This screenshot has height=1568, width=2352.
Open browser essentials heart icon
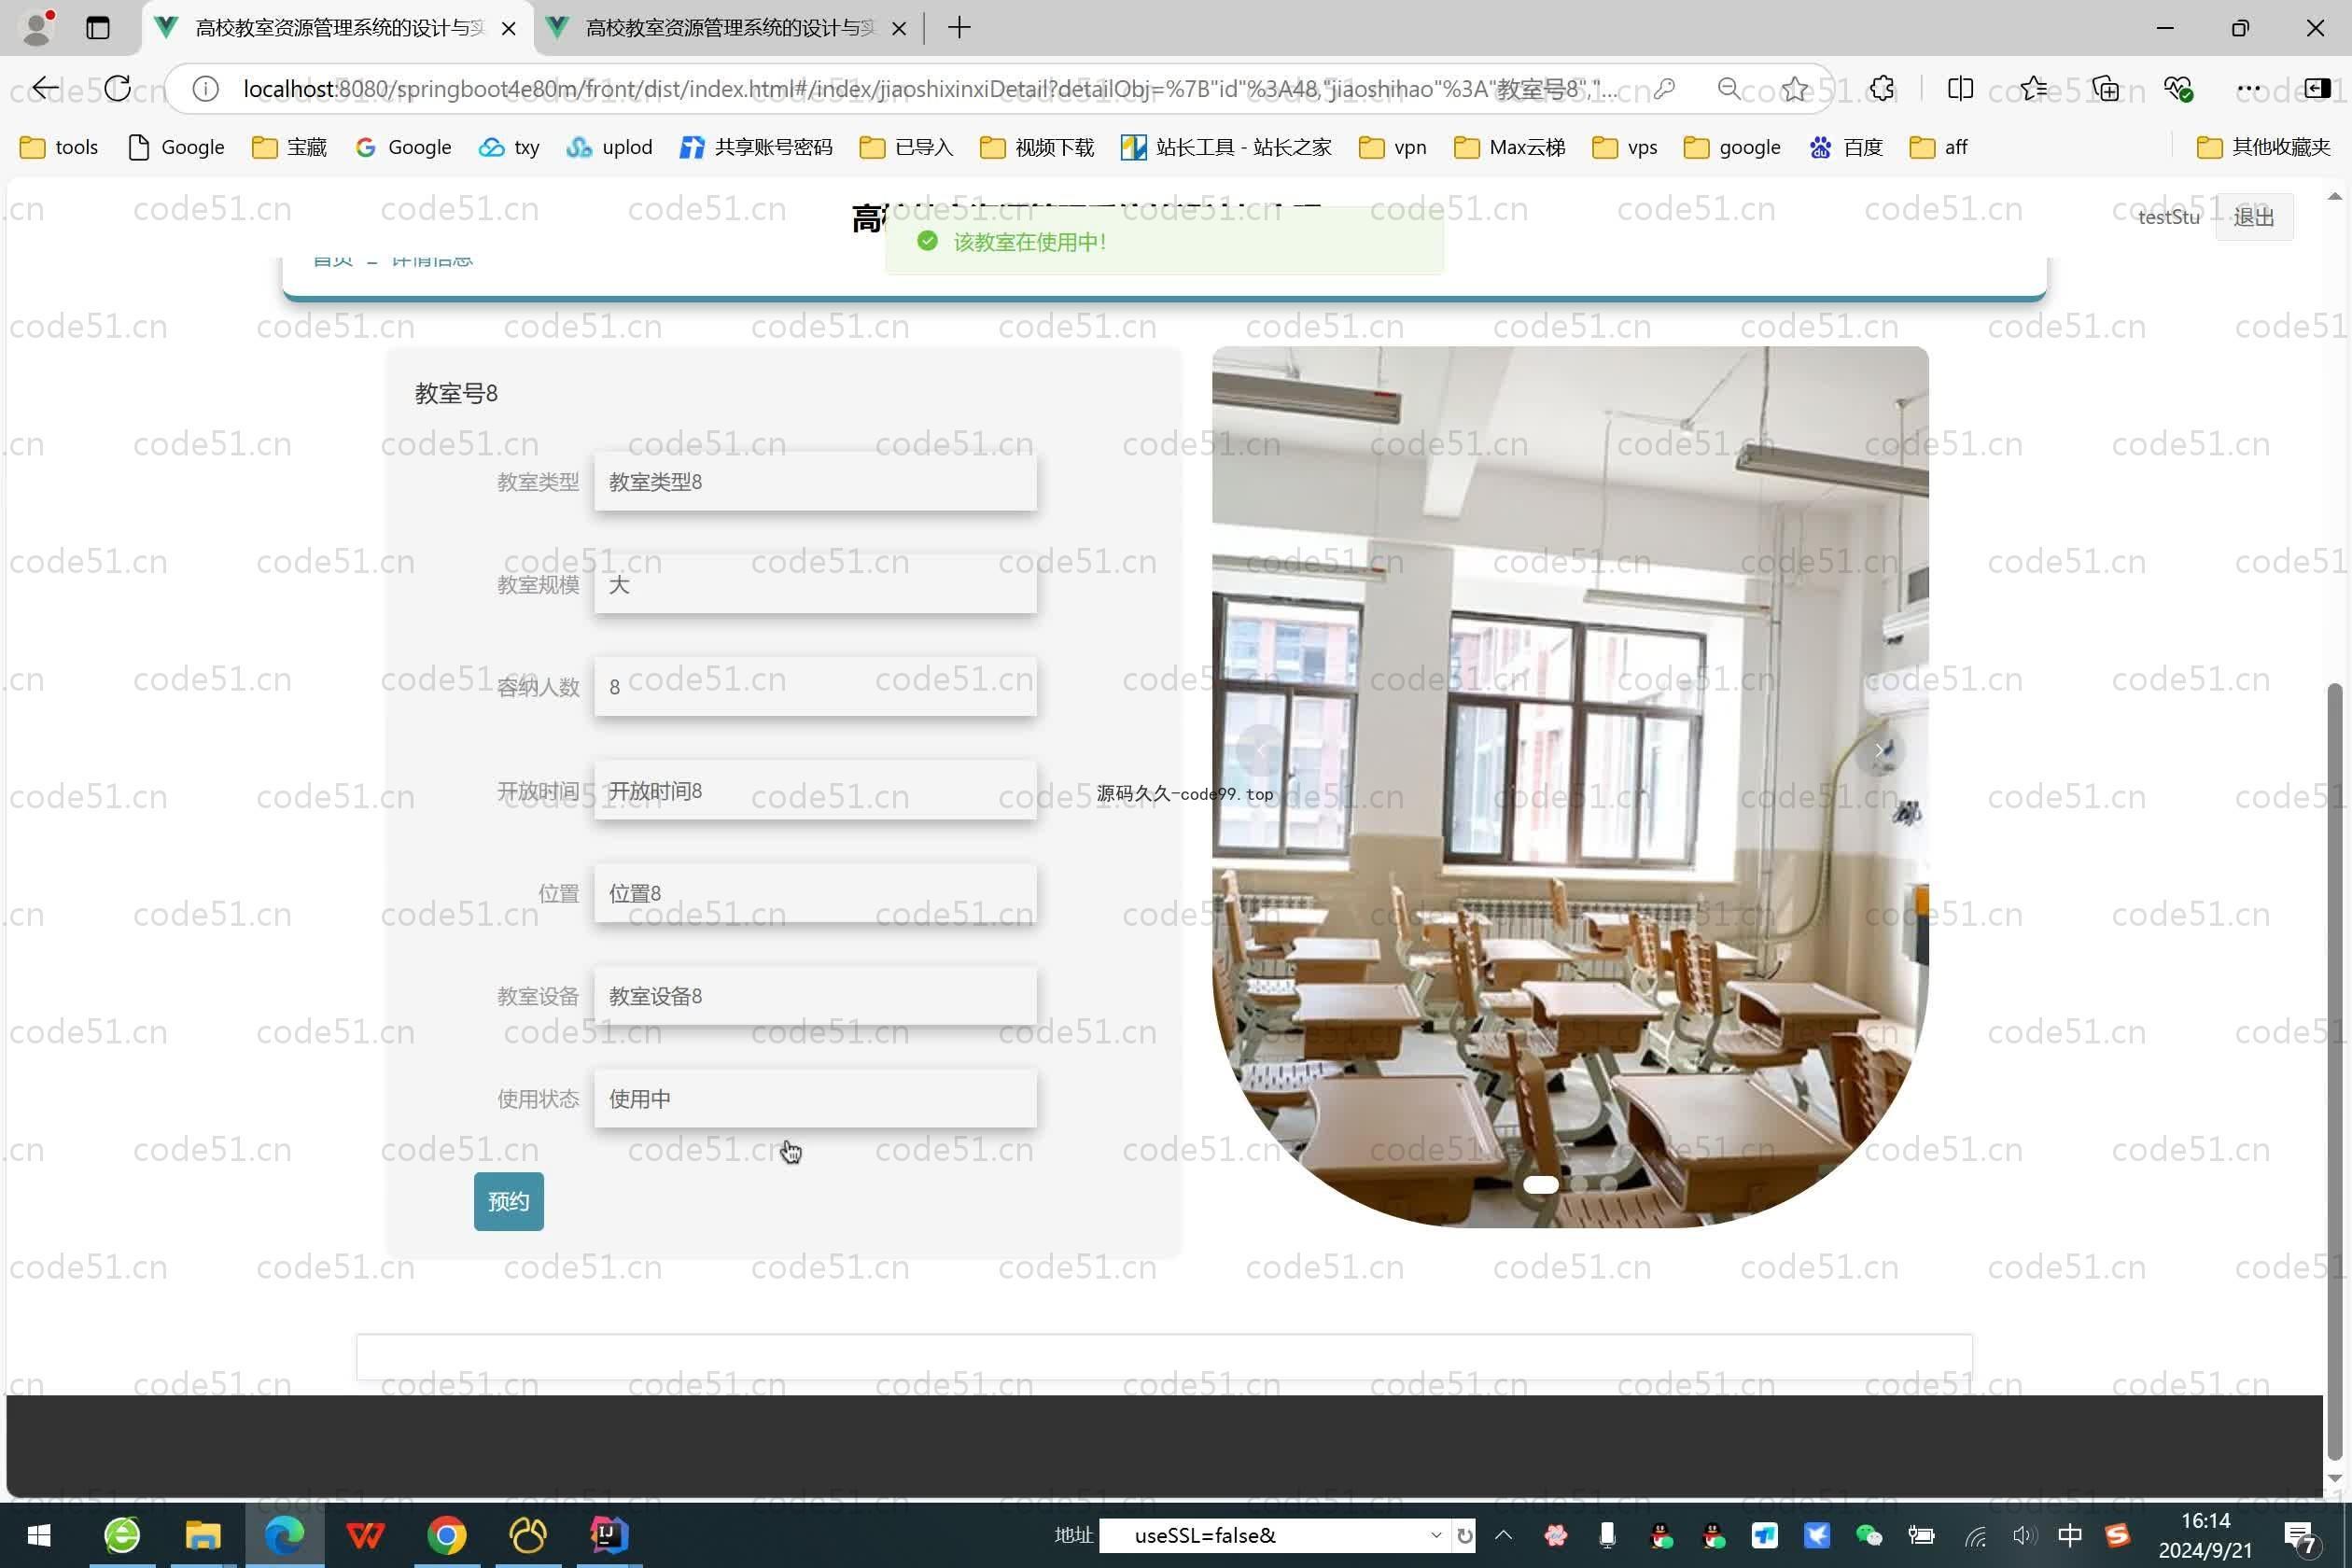pyautogui.click(x=2177, y=89)
